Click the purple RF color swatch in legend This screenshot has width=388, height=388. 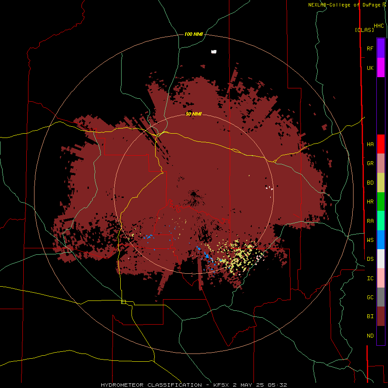tap(381, 48)
